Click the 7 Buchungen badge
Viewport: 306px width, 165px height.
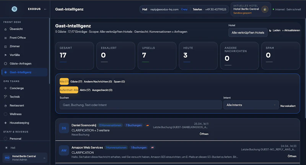133,125
